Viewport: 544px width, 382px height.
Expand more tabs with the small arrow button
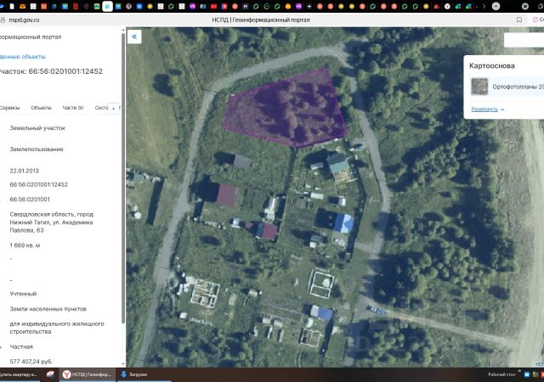113,109
